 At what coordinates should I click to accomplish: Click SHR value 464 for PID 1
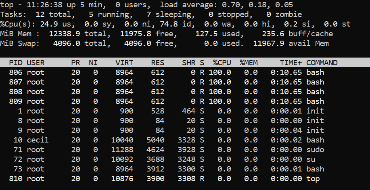[189, 111]
